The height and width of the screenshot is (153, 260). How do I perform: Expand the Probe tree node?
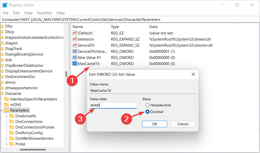click(6, 144)
